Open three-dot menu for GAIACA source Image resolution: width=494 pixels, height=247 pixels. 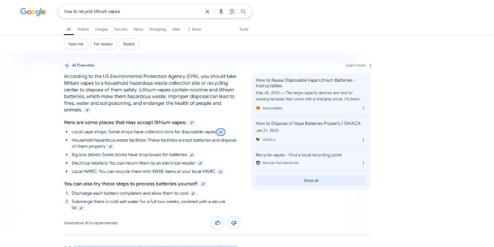pos(363,139)
